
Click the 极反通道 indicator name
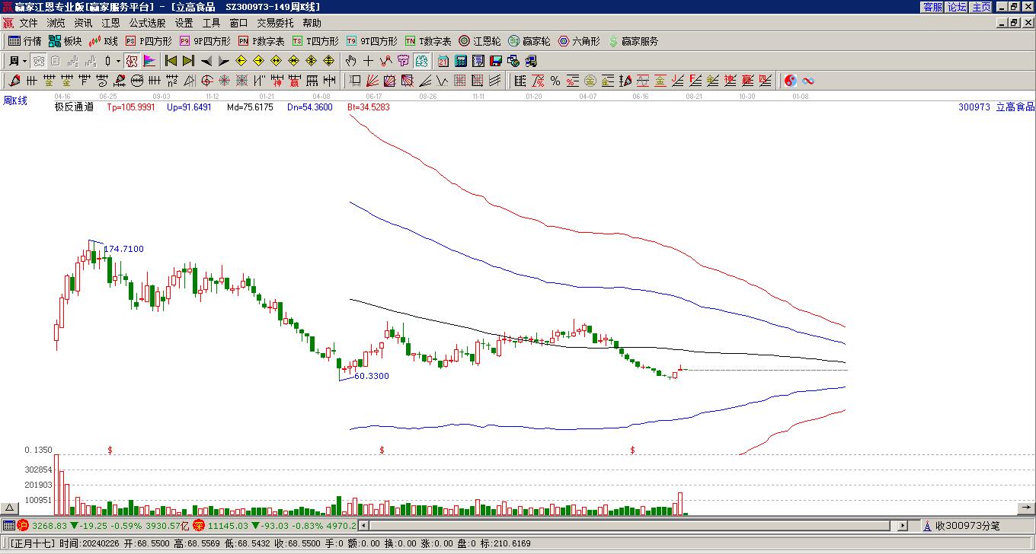click(74, 107)
